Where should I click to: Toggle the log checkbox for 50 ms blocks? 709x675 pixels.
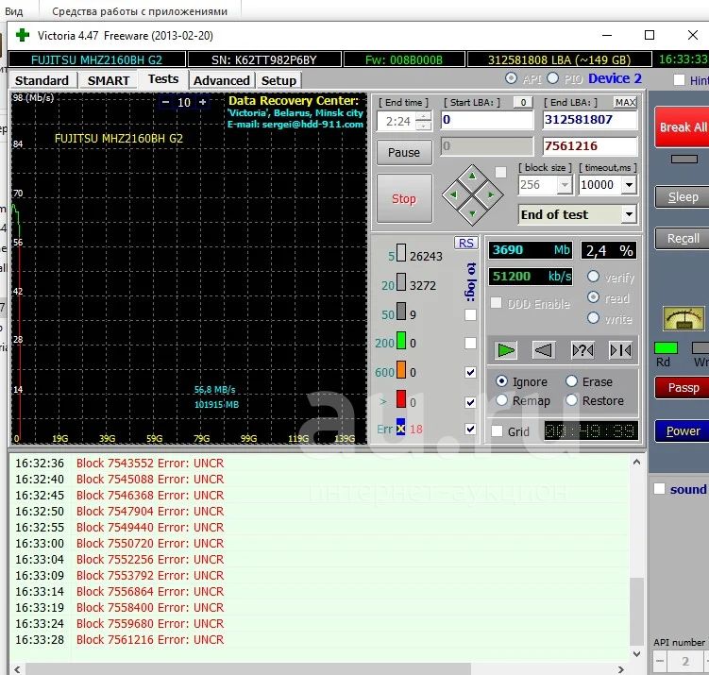(470, 314)
